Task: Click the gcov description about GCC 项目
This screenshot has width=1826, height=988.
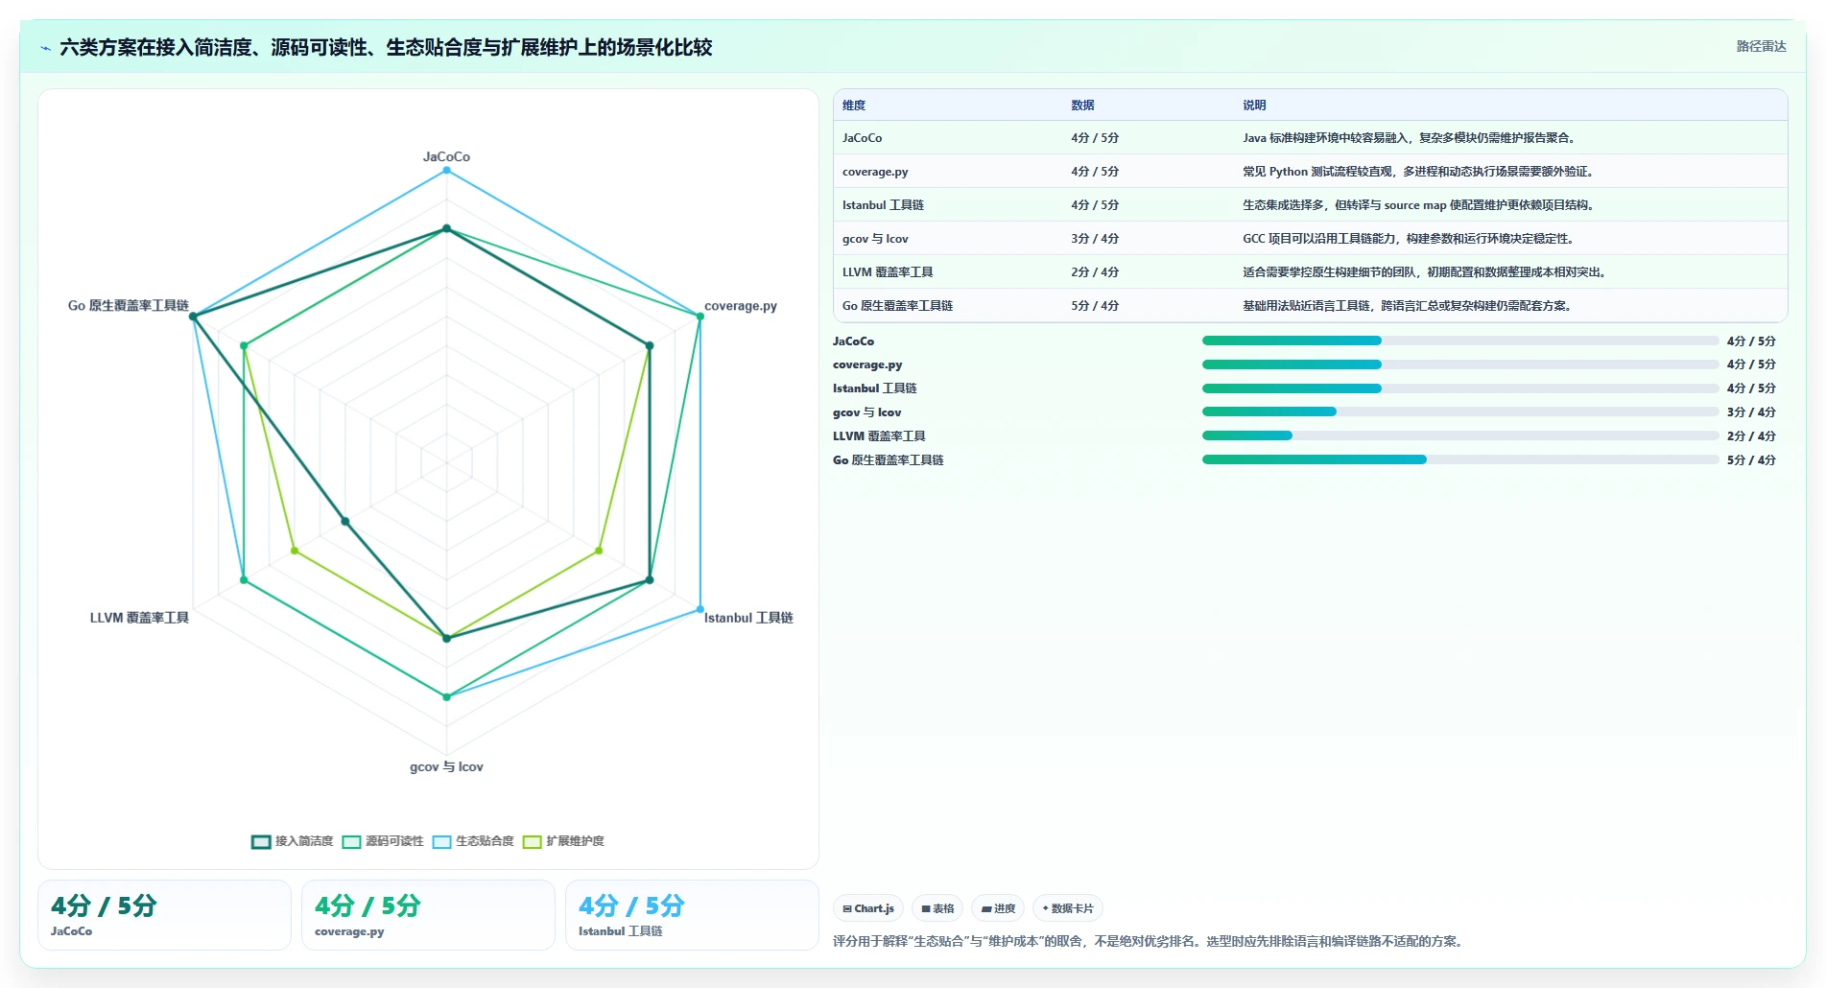Action: [x=1409, y=239]
